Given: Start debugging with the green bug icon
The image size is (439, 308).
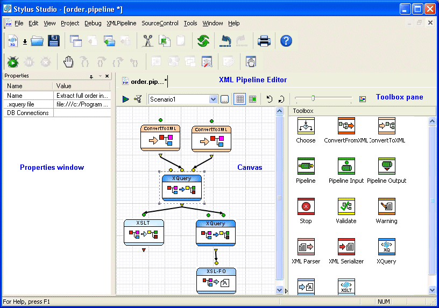Looking at the screenshot, I should click(13, 62).
